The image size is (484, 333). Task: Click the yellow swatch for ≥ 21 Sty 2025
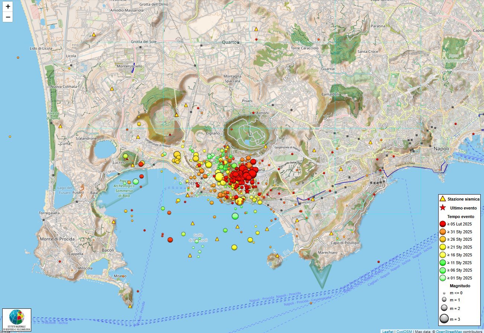coord(443,247)
